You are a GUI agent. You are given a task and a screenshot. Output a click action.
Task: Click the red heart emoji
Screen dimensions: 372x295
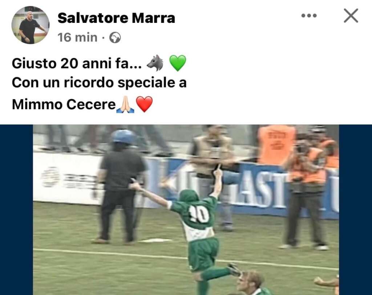[144, 104]
